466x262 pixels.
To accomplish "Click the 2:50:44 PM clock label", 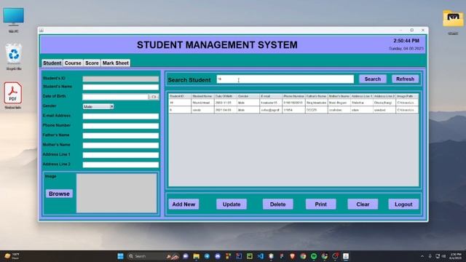I will click(x=406, y=41).
